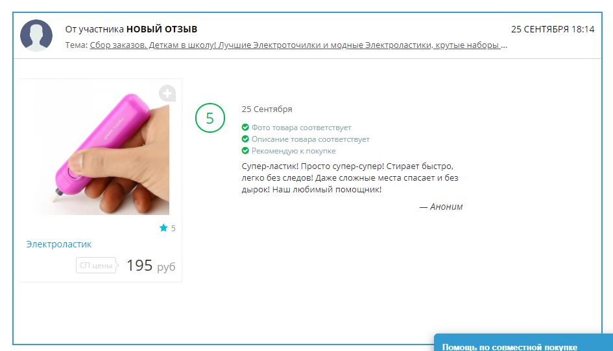Click the НОВЫЙ ОТЗЫВ heading
613x351 pixels.
coord(162,29)
